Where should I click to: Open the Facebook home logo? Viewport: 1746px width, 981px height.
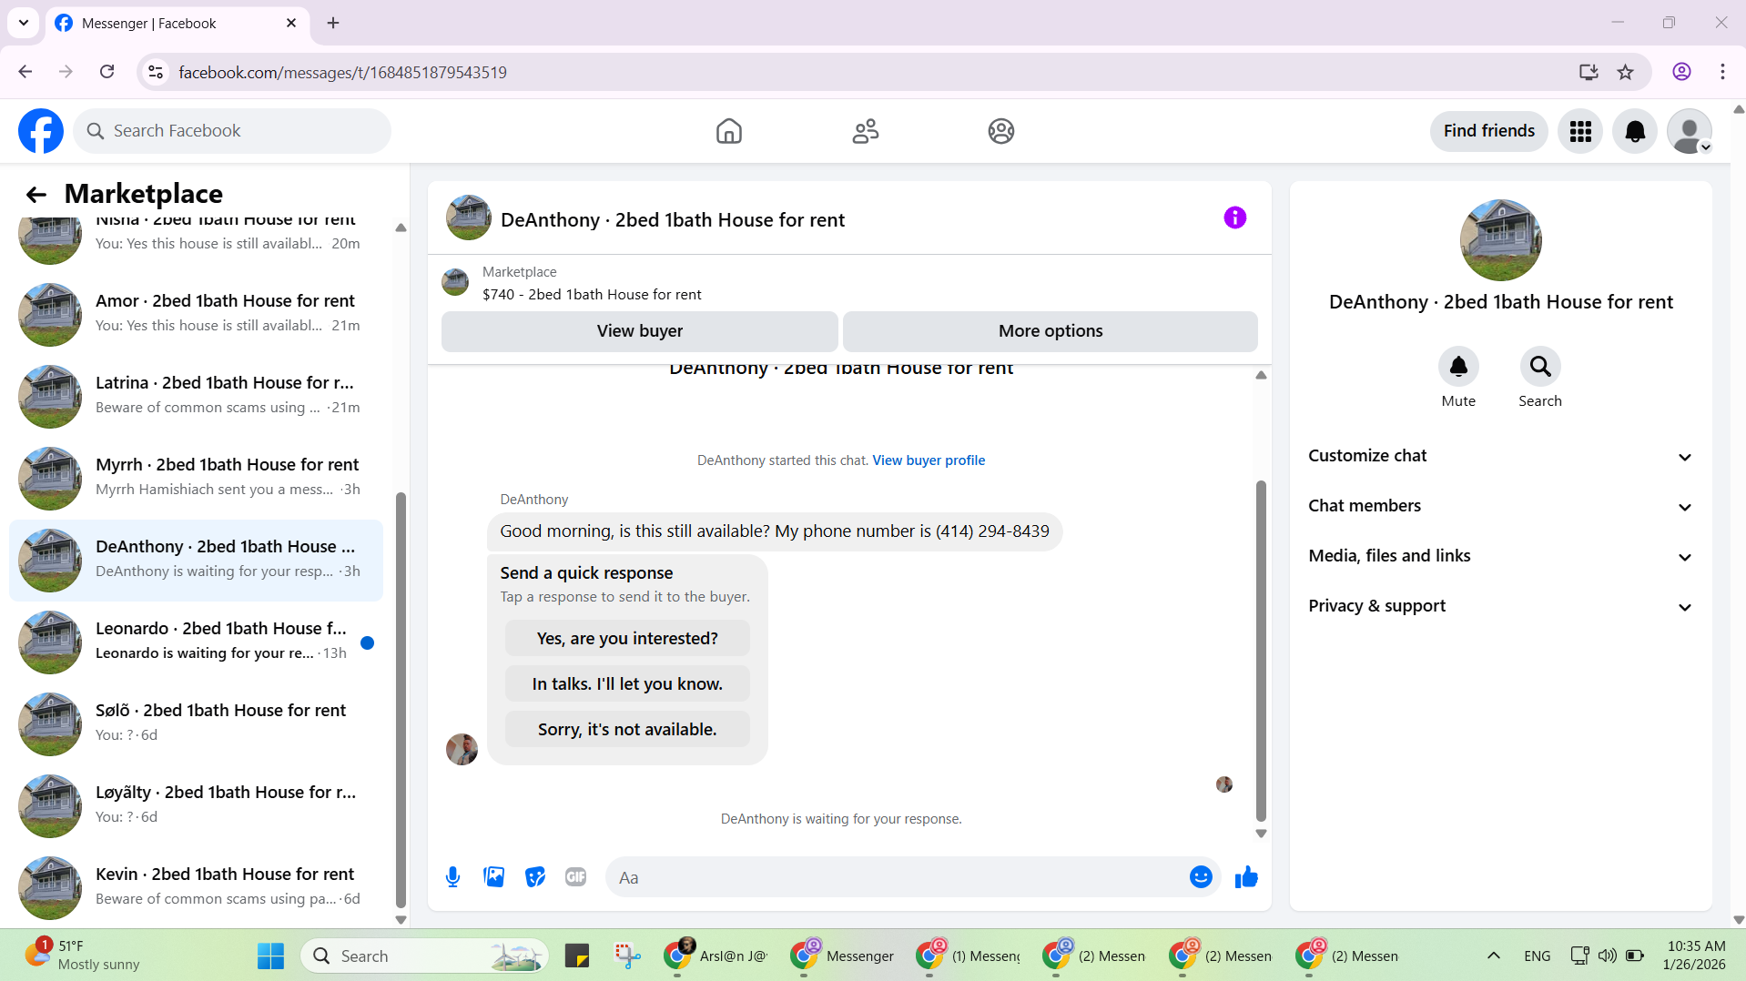pos(41,131)
